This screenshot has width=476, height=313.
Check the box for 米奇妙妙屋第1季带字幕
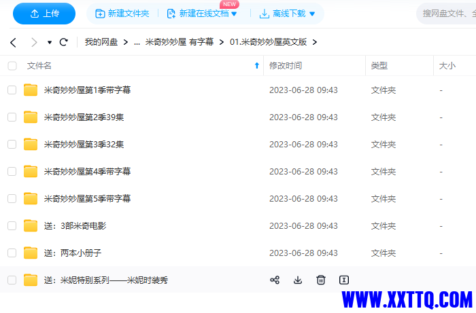12,90
